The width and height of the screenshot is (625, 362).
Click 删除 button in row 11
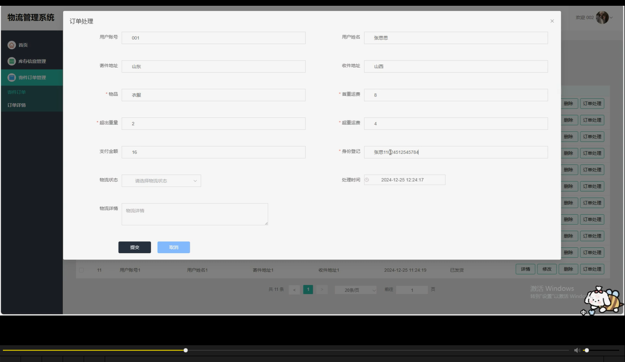pos(569,269)
